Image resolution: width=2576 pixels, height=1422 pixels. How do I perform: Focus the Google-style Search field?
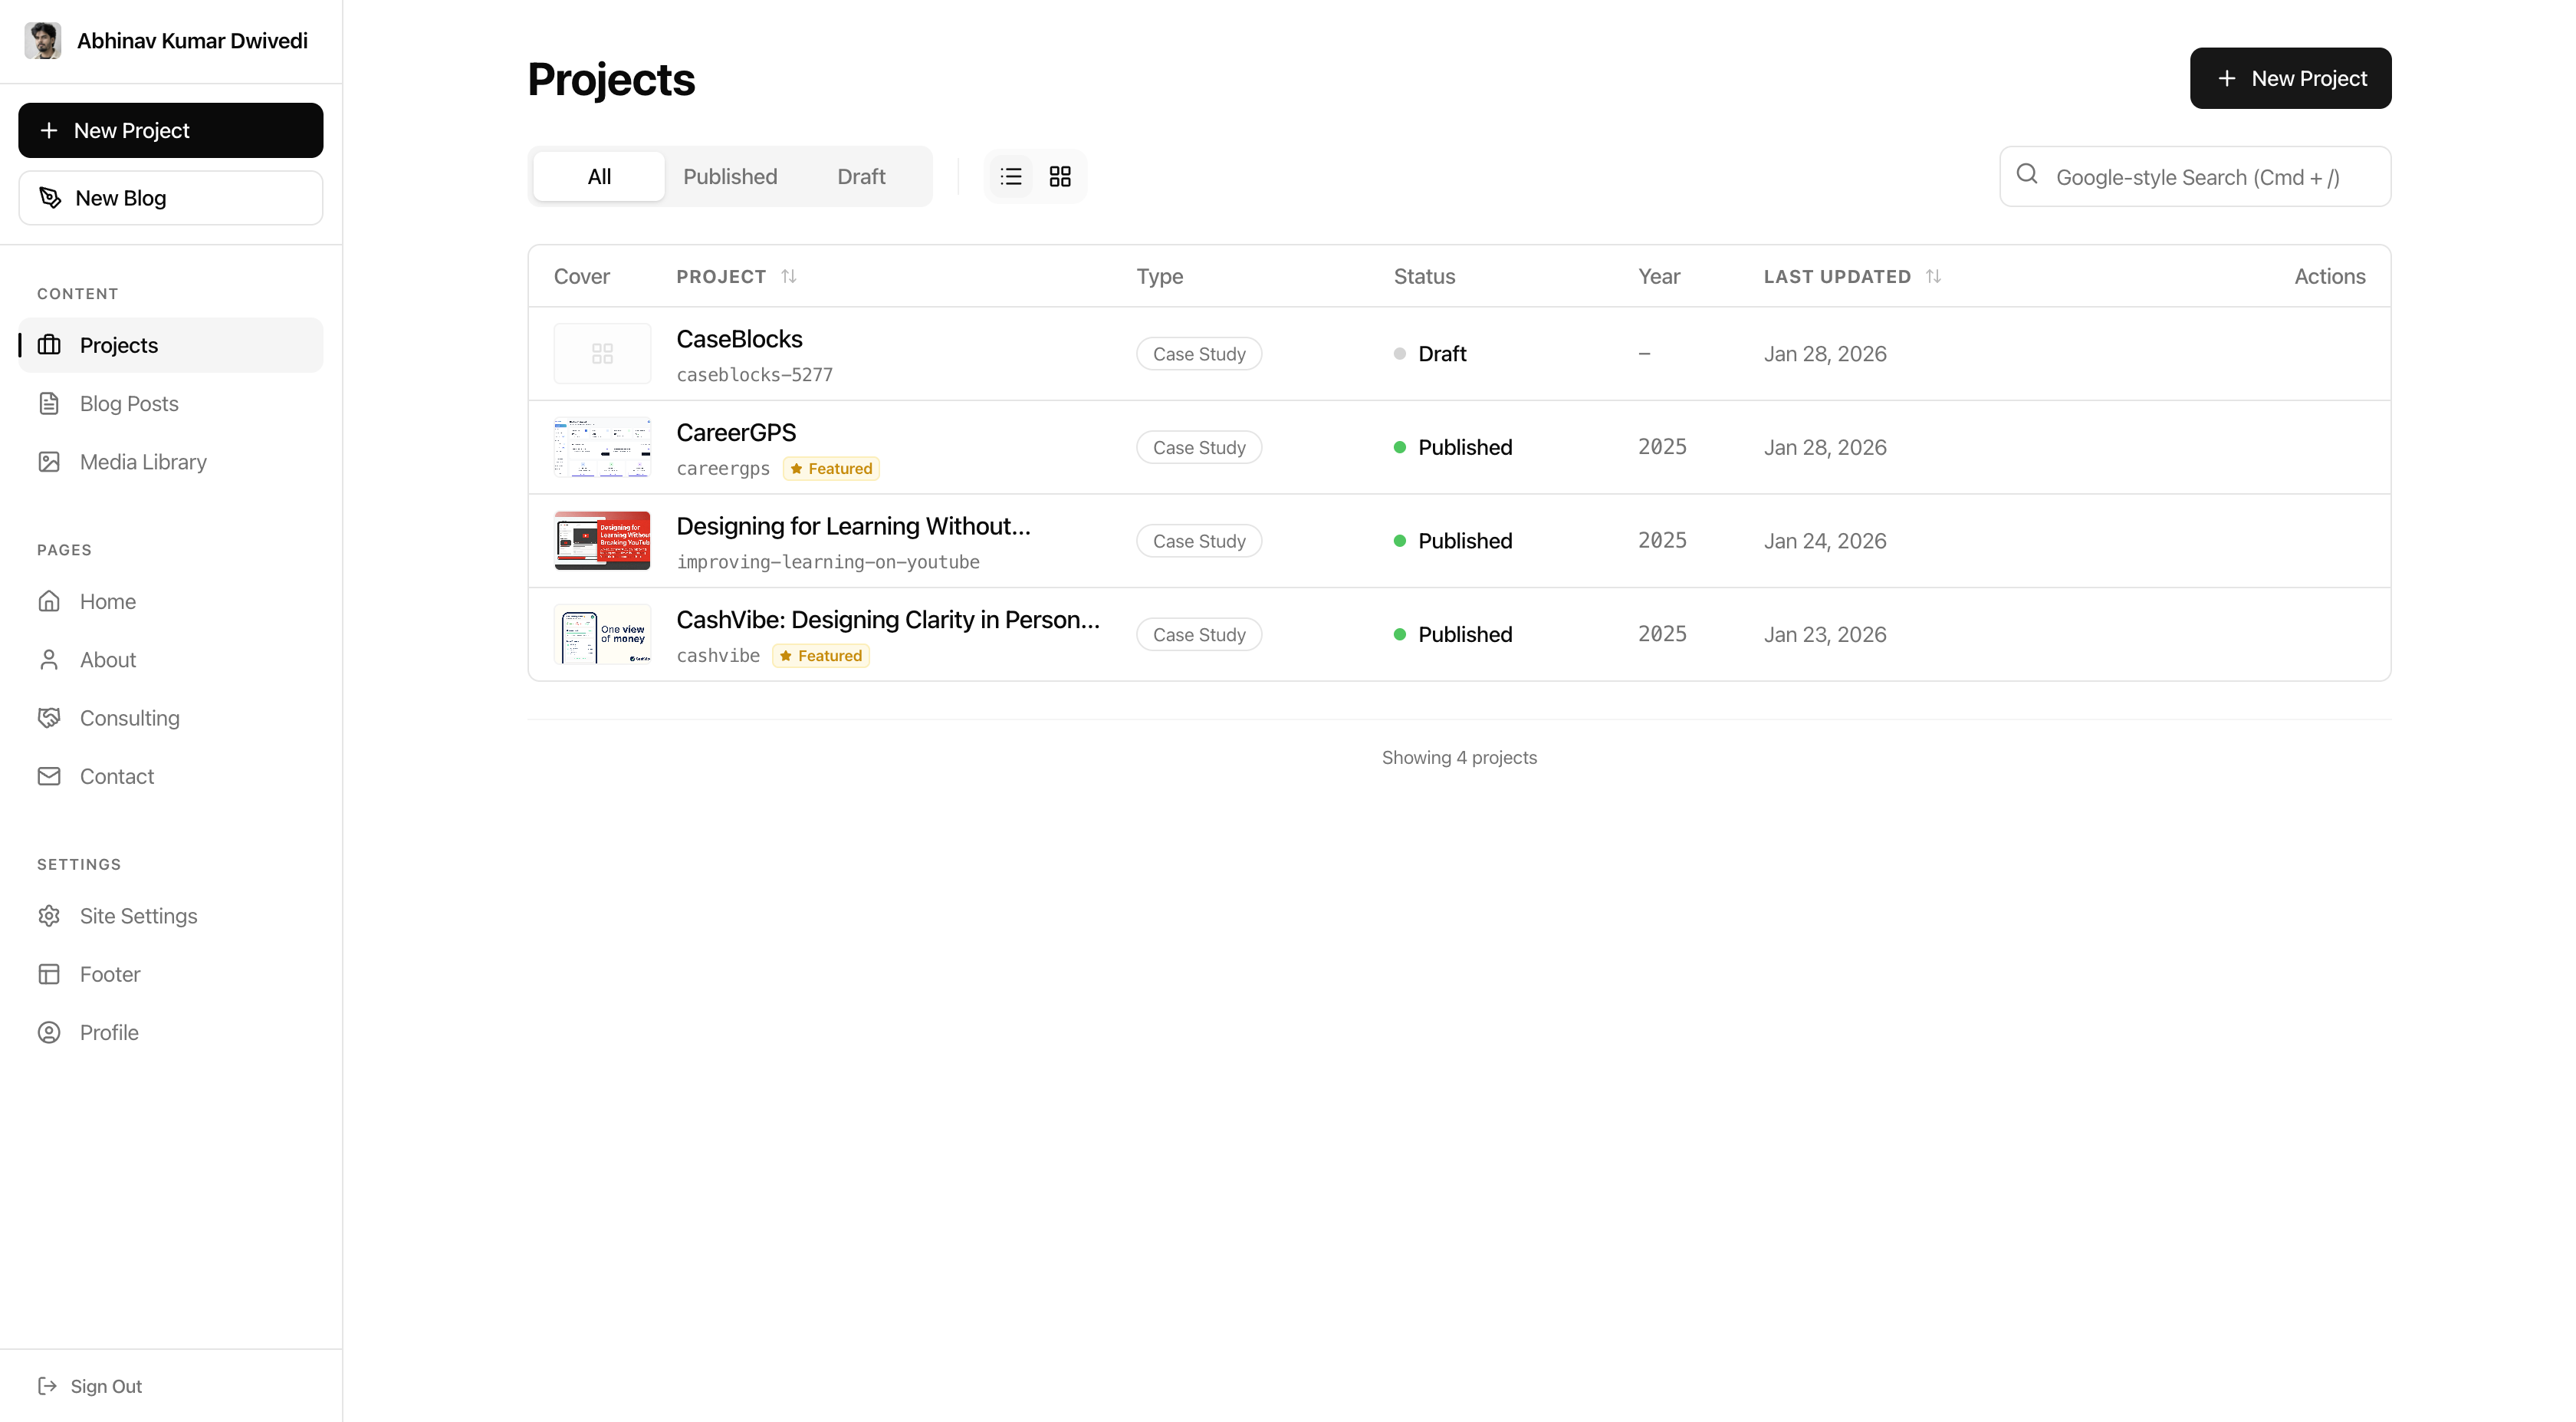pyautogui.click(x=2196, y=177)
